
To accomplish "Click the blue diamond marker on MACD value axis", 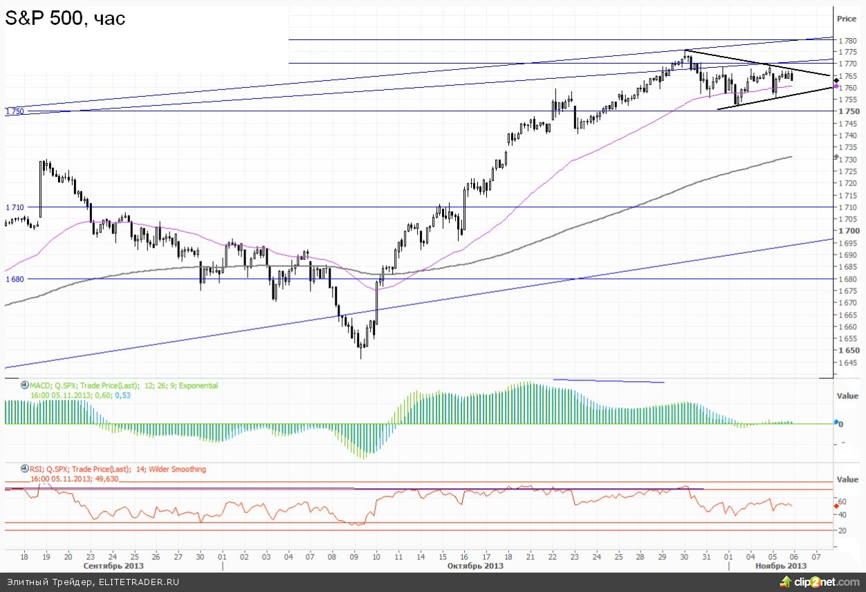I will click(836, 421).
